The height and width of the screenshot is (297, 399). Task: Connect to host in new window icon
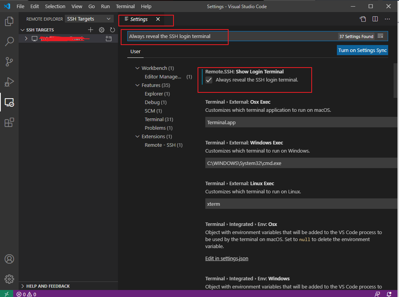[109, 39]
